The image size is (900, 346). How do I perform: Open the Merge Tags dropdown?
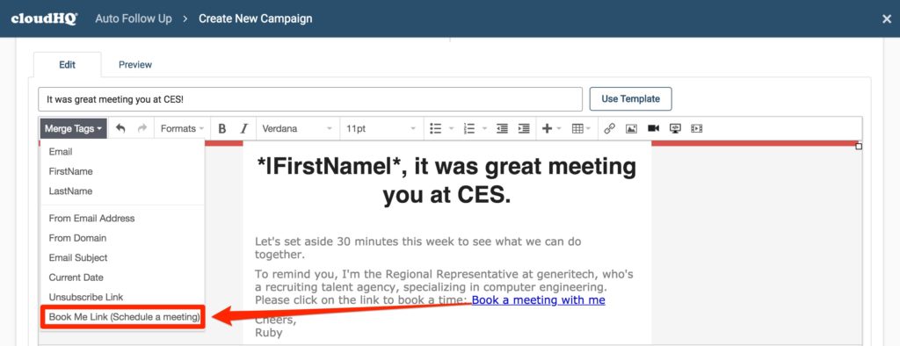click(x=74, y=128)
